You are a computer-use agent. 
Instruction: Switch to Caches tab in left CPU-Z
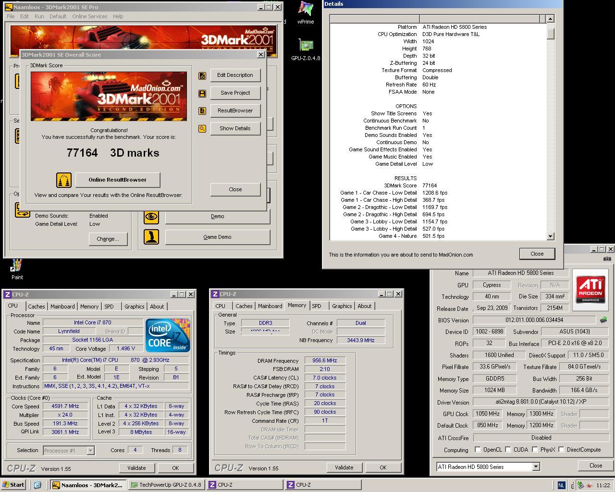[36, 307]
